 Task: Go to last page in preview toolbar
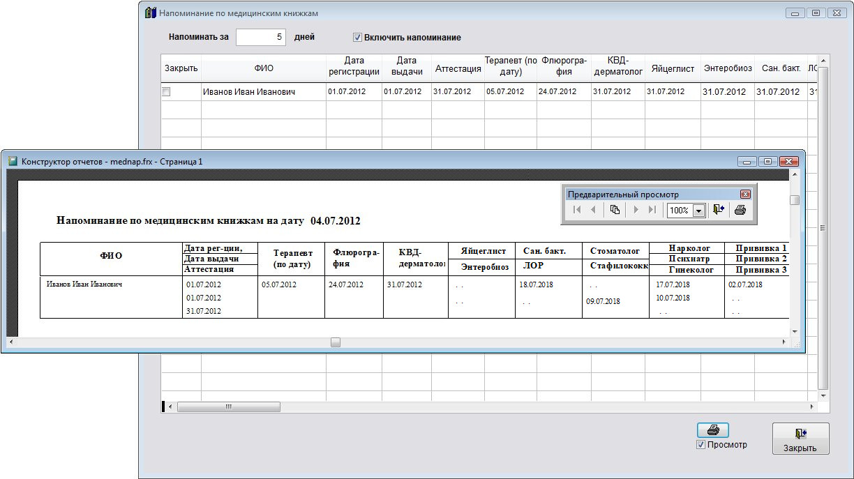(x=652, y=210)
